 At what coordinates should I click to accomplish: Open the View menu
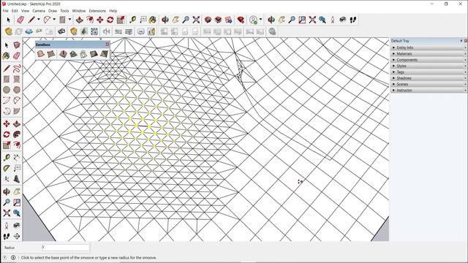click(25, 11)
